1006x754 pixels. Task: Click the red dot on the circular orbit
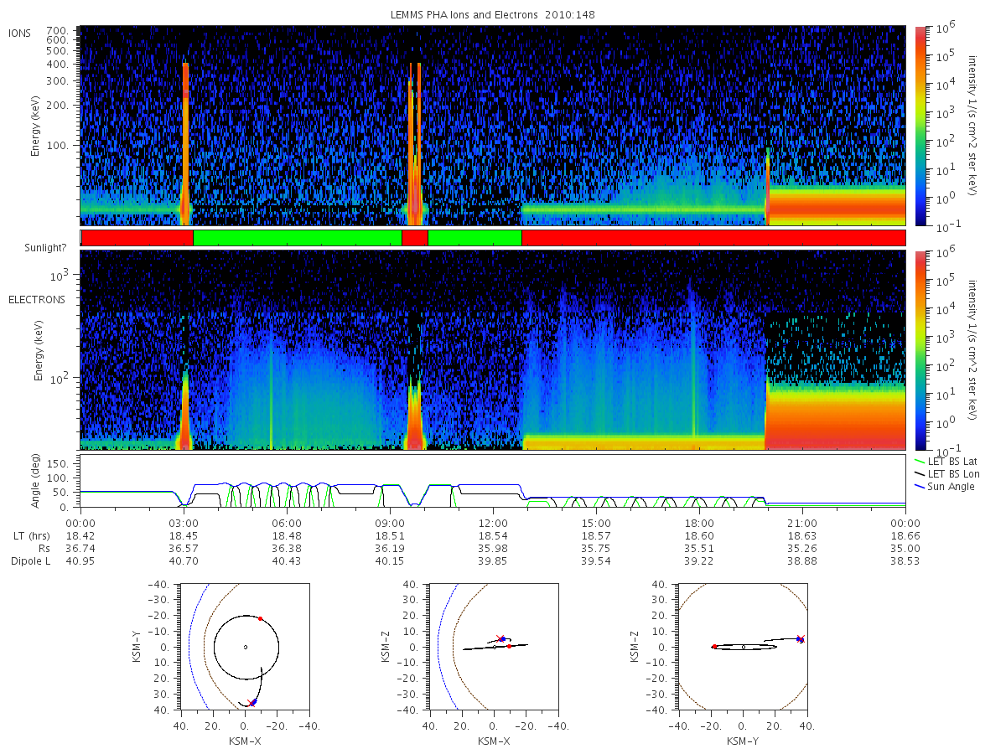(260, 618)
